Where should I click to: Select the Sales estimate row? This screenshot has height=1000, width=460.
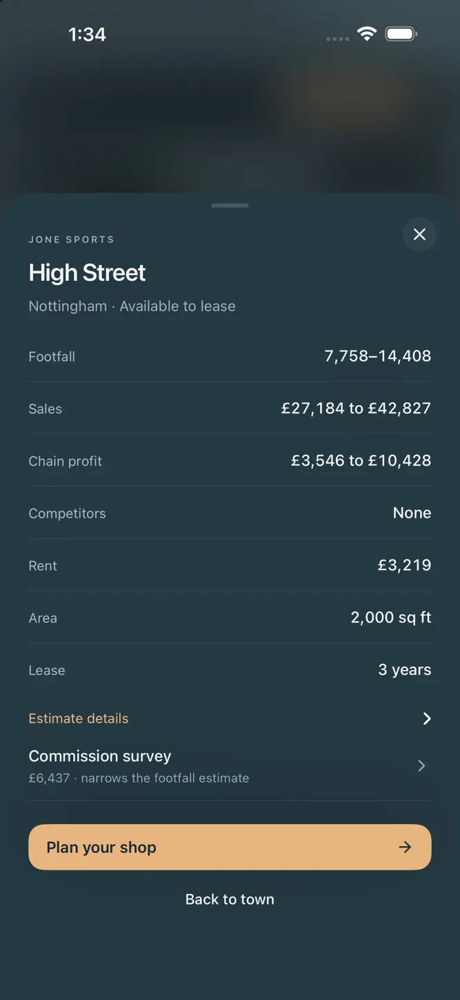[230, 409]
